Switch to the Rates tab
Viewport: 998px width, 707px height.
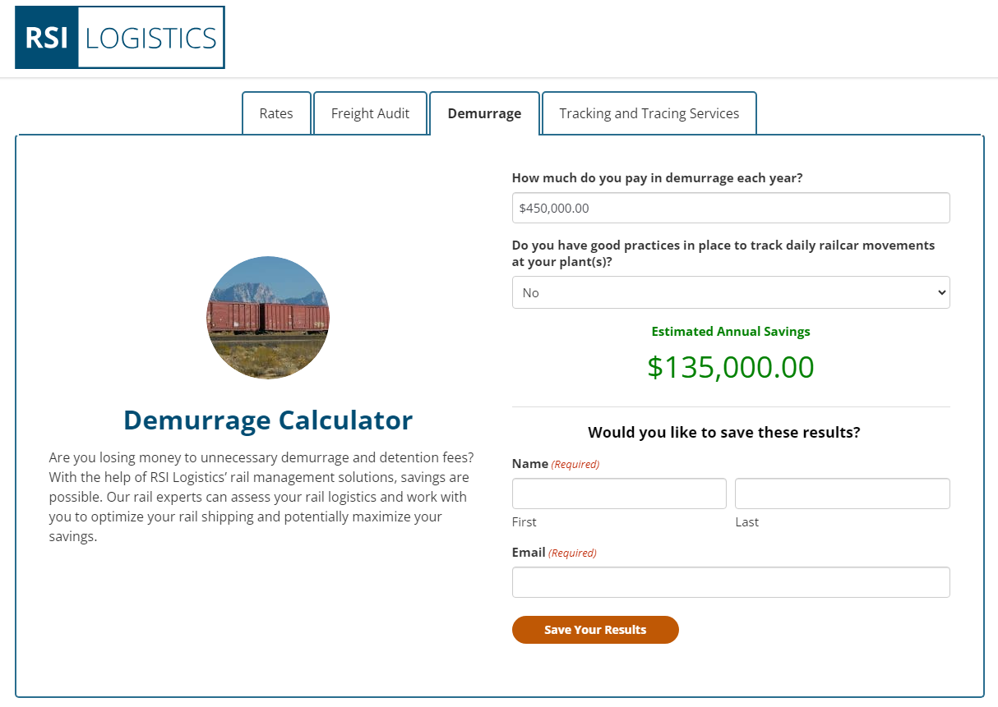[x=276, y=112]
